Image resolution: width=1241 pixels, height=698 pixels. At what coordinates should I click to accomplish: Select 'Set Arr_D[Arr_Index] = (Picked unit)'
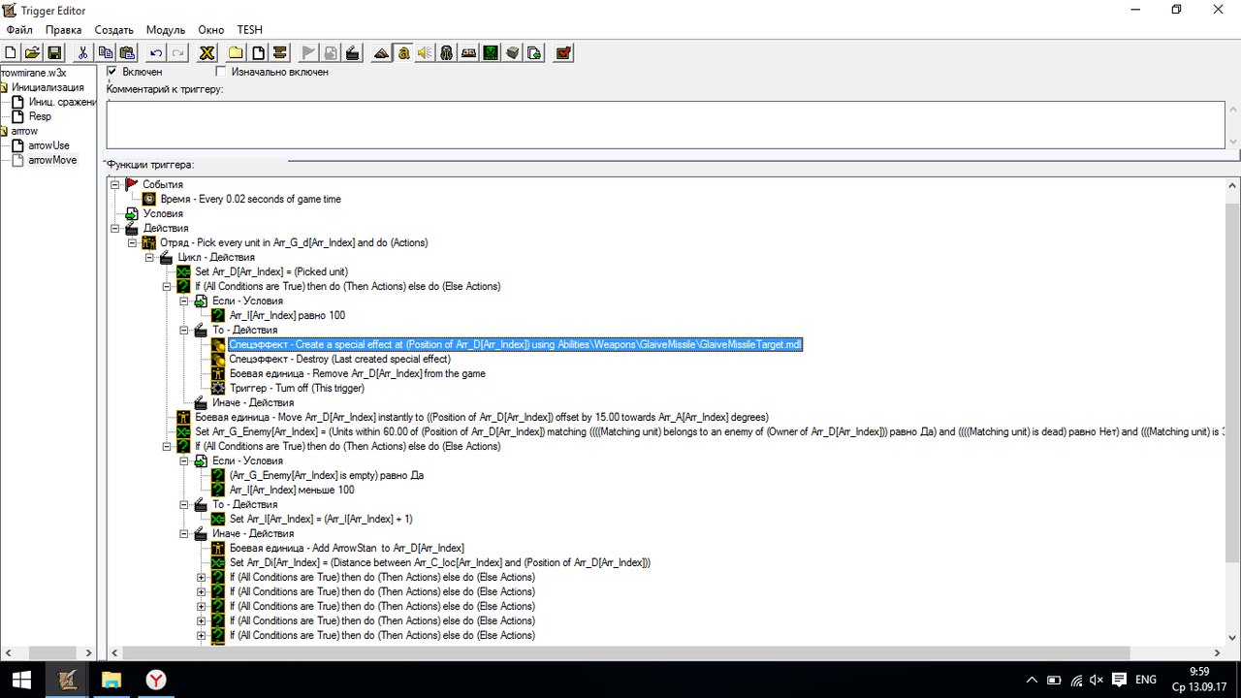point(271,271)
